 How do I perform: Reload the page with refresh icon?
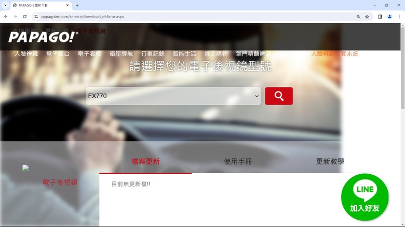[x=25, y=17]
